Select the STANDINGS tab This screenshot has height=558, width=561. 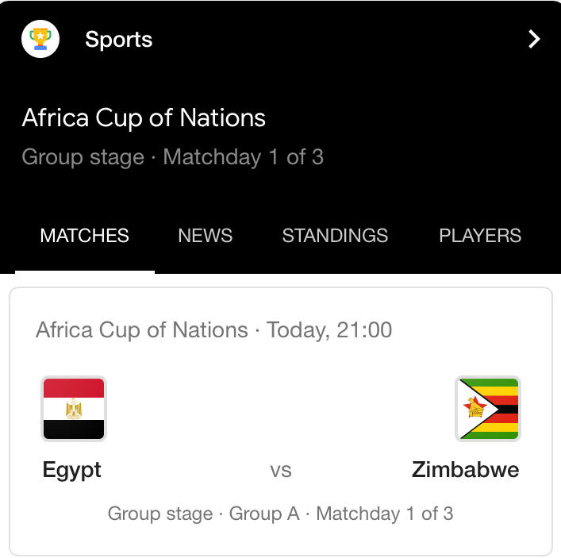click(335, 236)
